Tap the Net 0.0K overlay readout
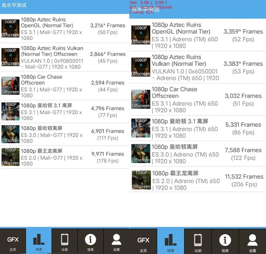 pos(149,3)
